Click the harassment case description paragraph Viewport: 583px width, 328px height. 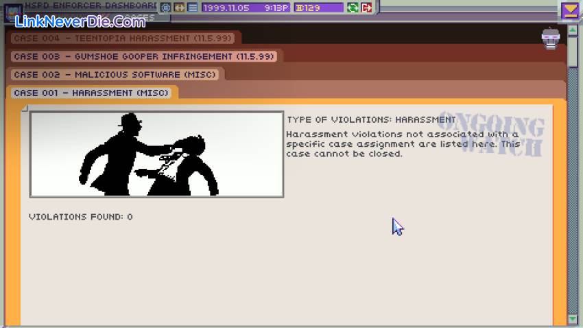[403, 144]
